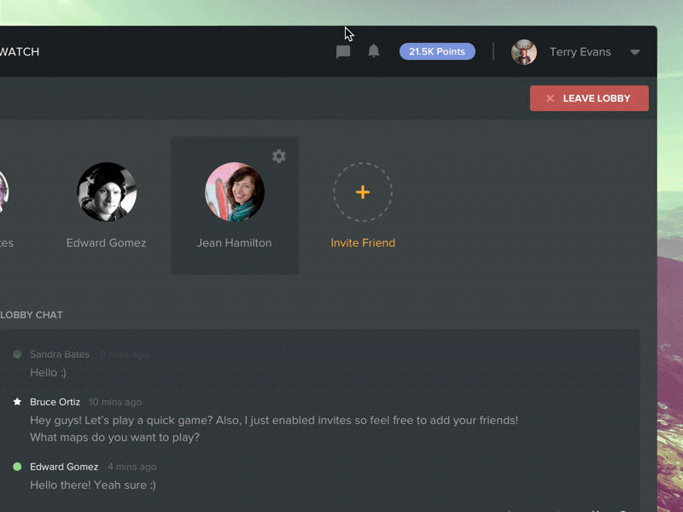Select Edward Gomez's avatar
Viewport: 683px width, 512px height.
pyautogui.click(x=107, y=192)
